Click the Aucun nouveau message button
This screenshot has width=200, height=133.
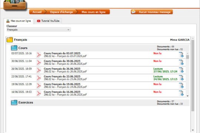(x=152, y=12)
